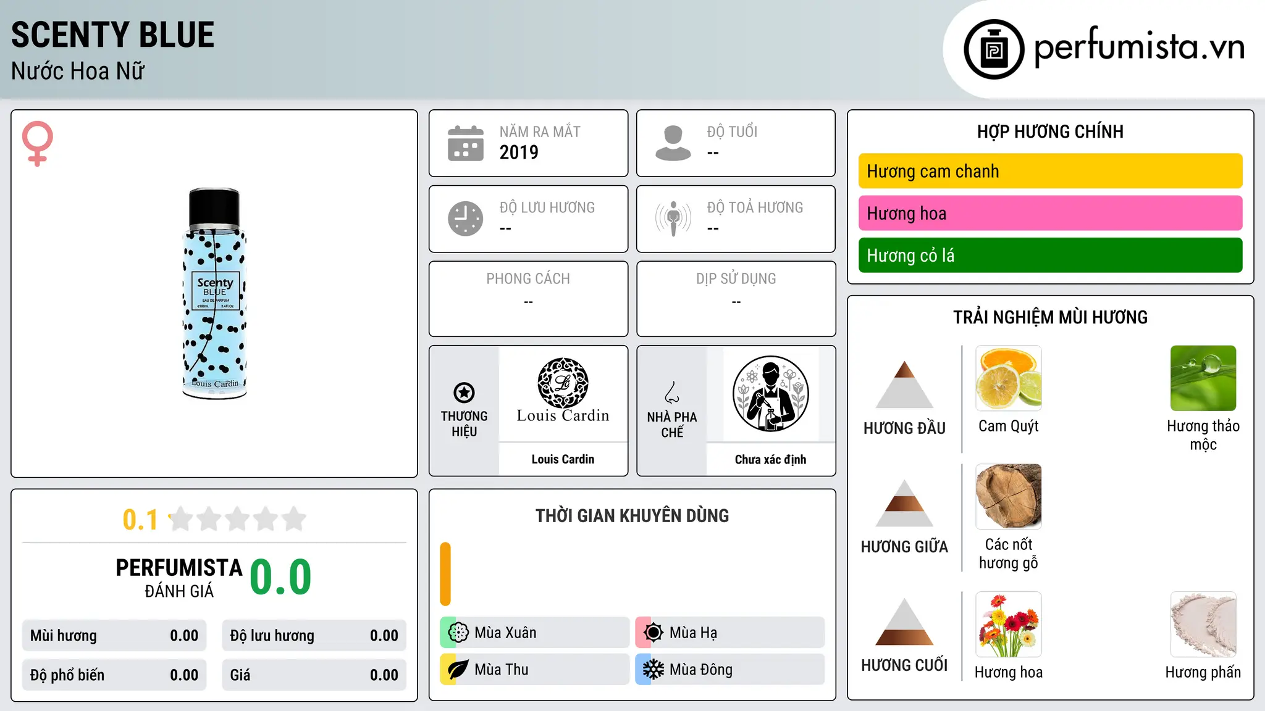Click the yellow Hương cam chanh accord bar
Viewport: 1265px width, 711px height.
tap(1050, 171)
